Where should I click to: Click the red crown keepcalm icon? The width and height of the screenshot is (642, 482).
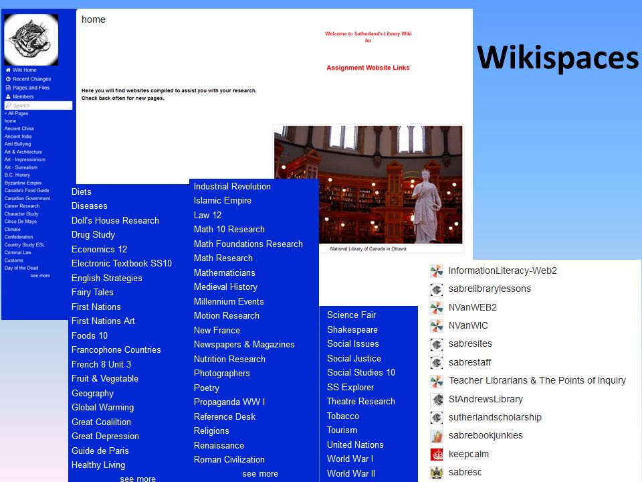(x=437, y=454)
